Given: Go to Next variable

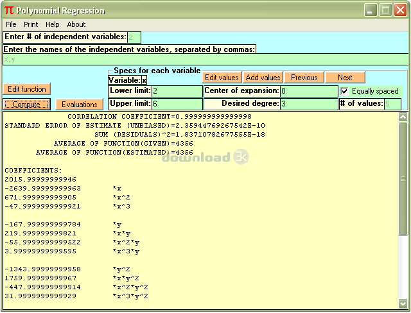Looking at the screenshot, I should (345, 78).
